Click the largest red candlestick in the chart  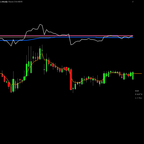[71, 80]
